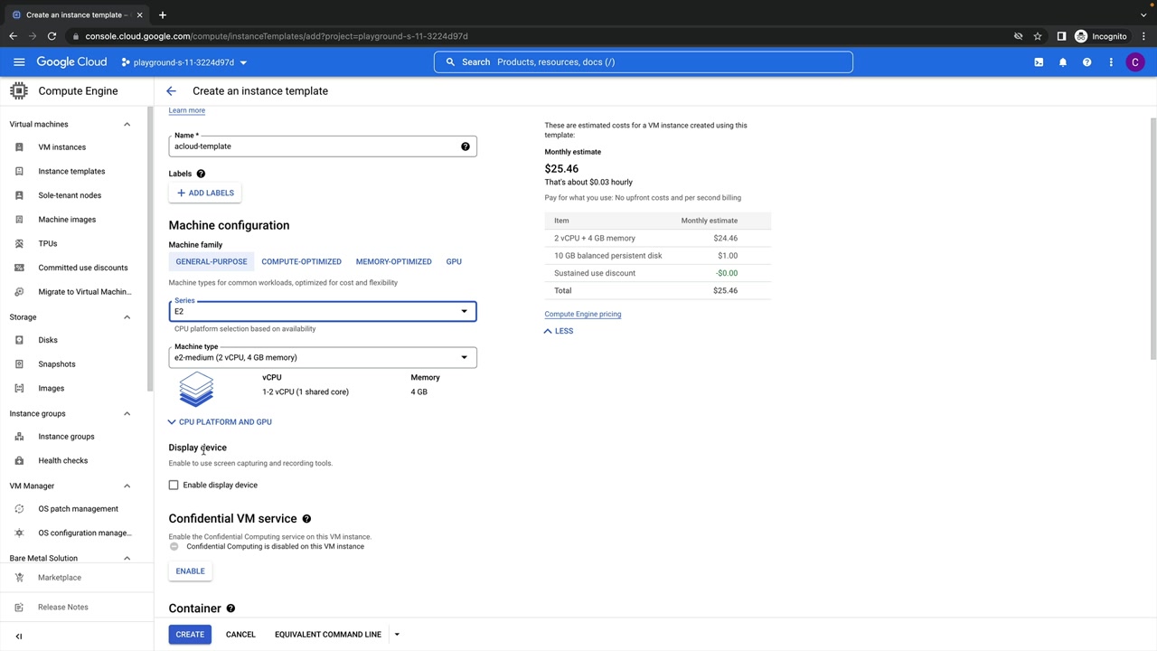Click the help icon next to Labels

click(201, 174)
